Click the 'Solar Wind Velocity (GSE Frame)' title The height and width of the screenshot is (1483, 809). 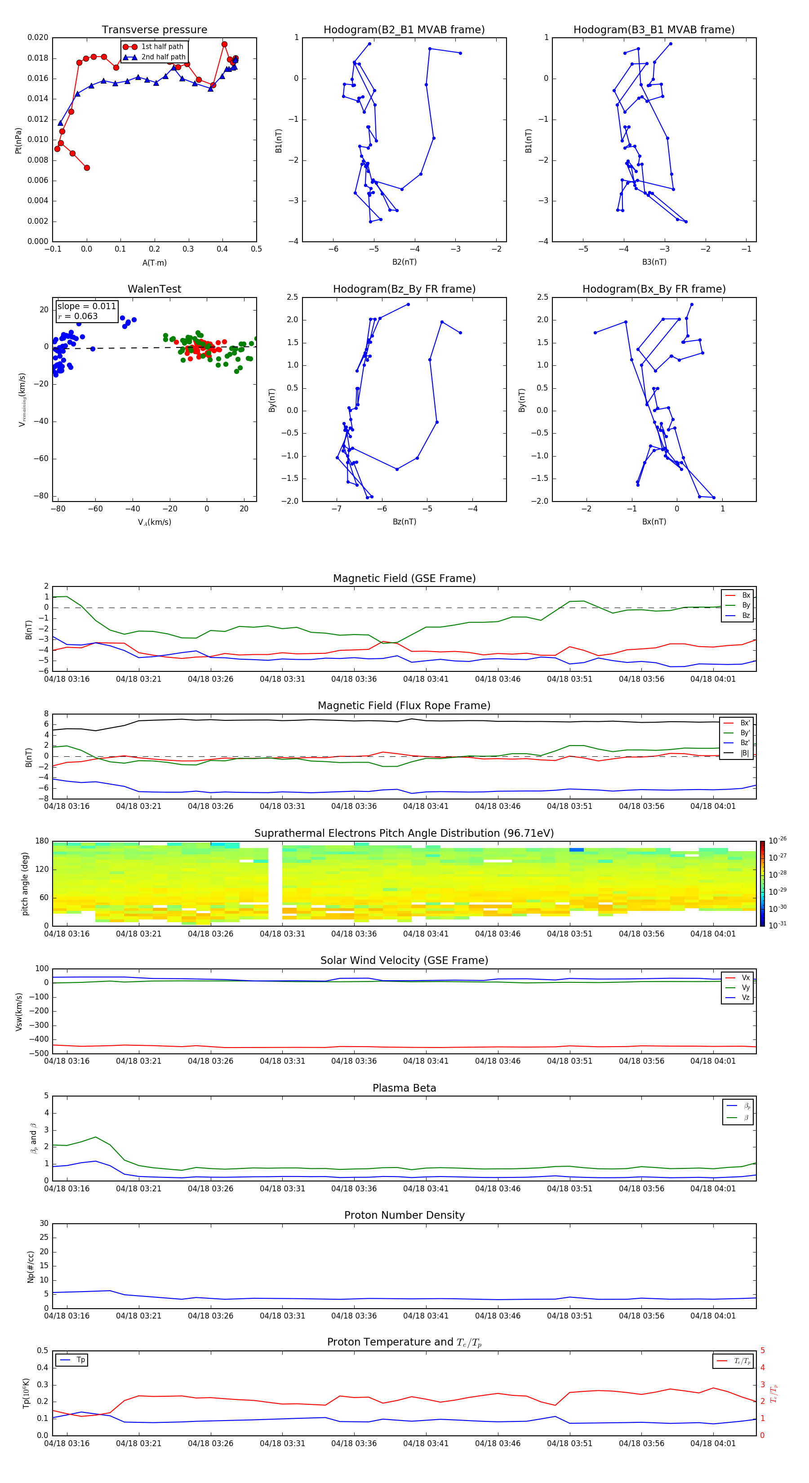[404, 960]
